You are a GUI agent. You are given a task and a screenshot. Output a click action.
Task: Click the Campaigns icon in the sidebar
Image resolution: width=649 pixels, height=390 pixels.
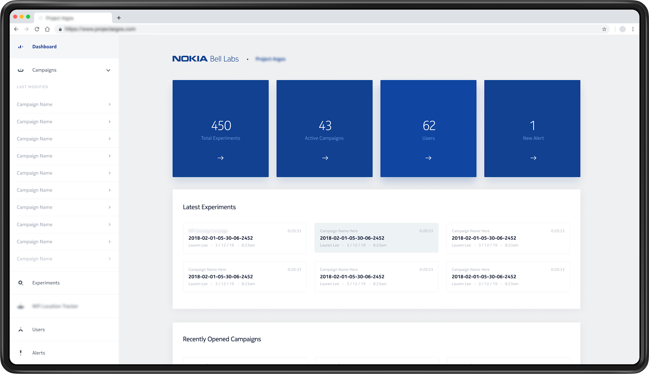pyautogui.click(x=20, y=70)
